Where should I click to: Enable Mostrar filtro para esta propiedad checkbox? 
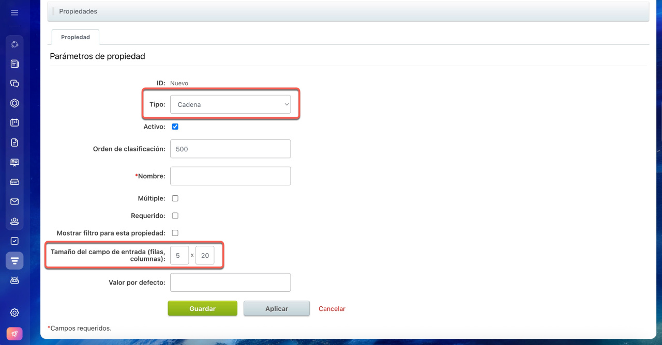pyautogui.click(x=175, y=233)
